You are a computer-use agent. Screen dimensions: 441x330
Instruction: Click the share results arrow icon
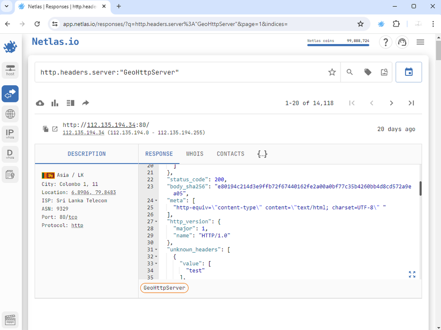coord(85,103)
